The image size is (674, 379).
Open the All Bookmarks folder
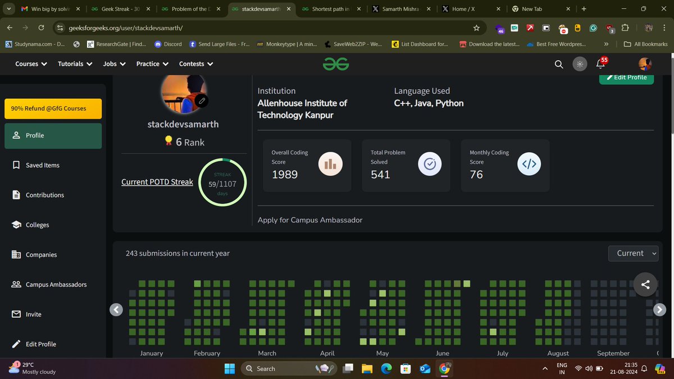click(x=646, y=44)
